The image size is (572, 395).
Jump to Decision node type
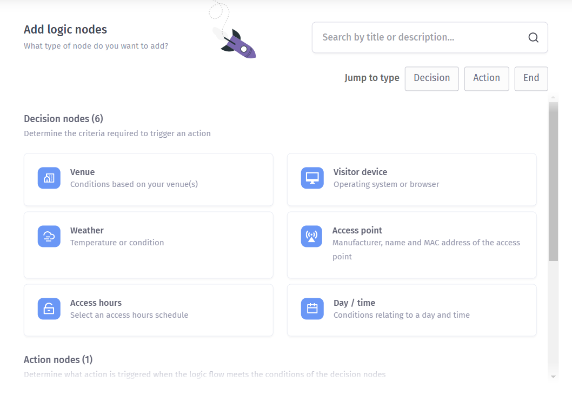pyautogui.click(x=431, y=78)
